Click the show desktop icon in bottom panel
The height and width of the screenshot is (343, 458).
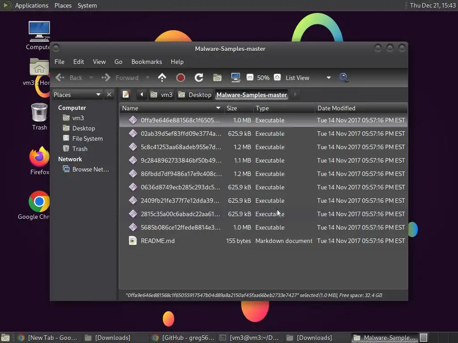coord(5,338)
